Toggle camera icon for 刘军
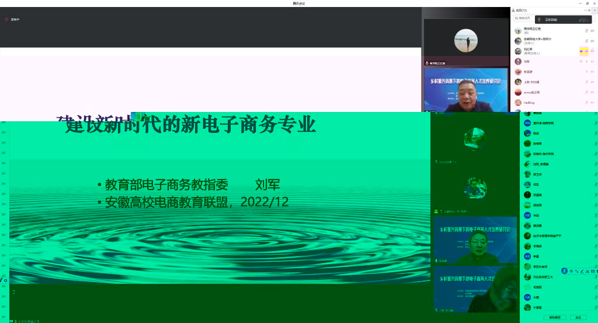 click(593, 61)
